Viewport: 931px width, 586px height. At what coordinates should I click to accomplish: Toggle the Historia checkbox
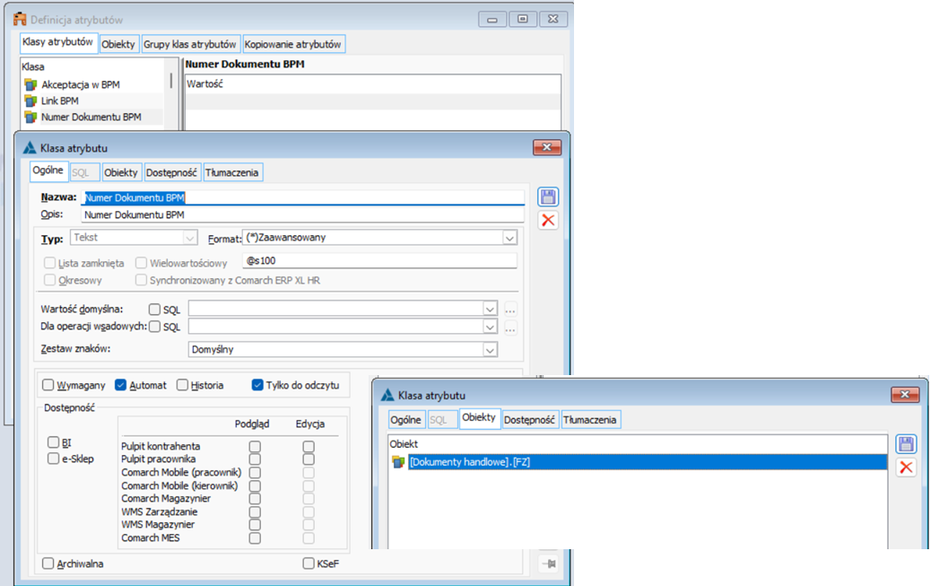point(182,385)
